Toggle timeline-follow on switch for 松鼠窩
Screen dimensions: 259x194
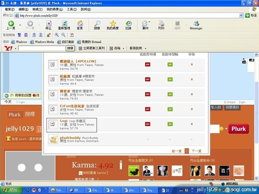click(170, 79)
